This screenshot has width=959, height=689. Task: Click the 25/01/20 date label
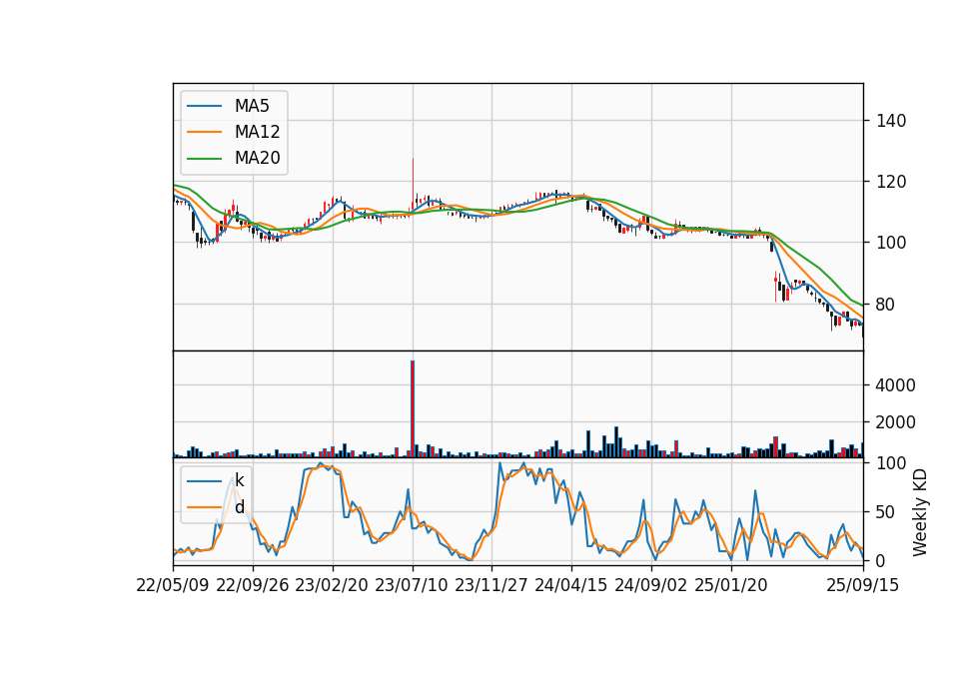point(731,585)
